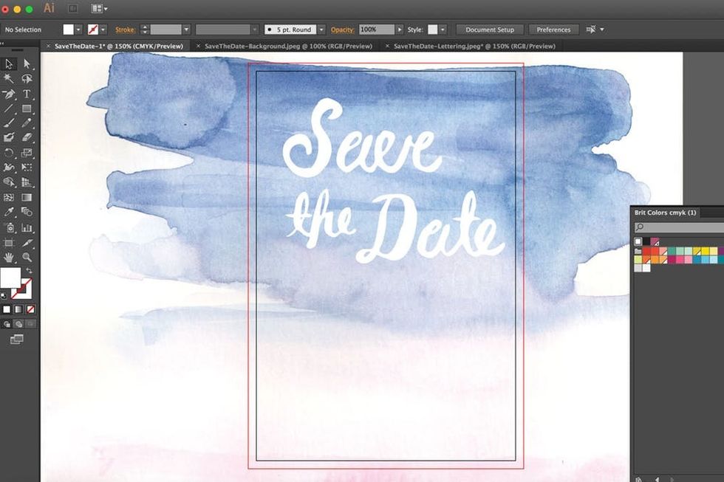This screenshot has height=482, width=724.
Task: Swap fill and stroke colors
Action: (29, 272)
